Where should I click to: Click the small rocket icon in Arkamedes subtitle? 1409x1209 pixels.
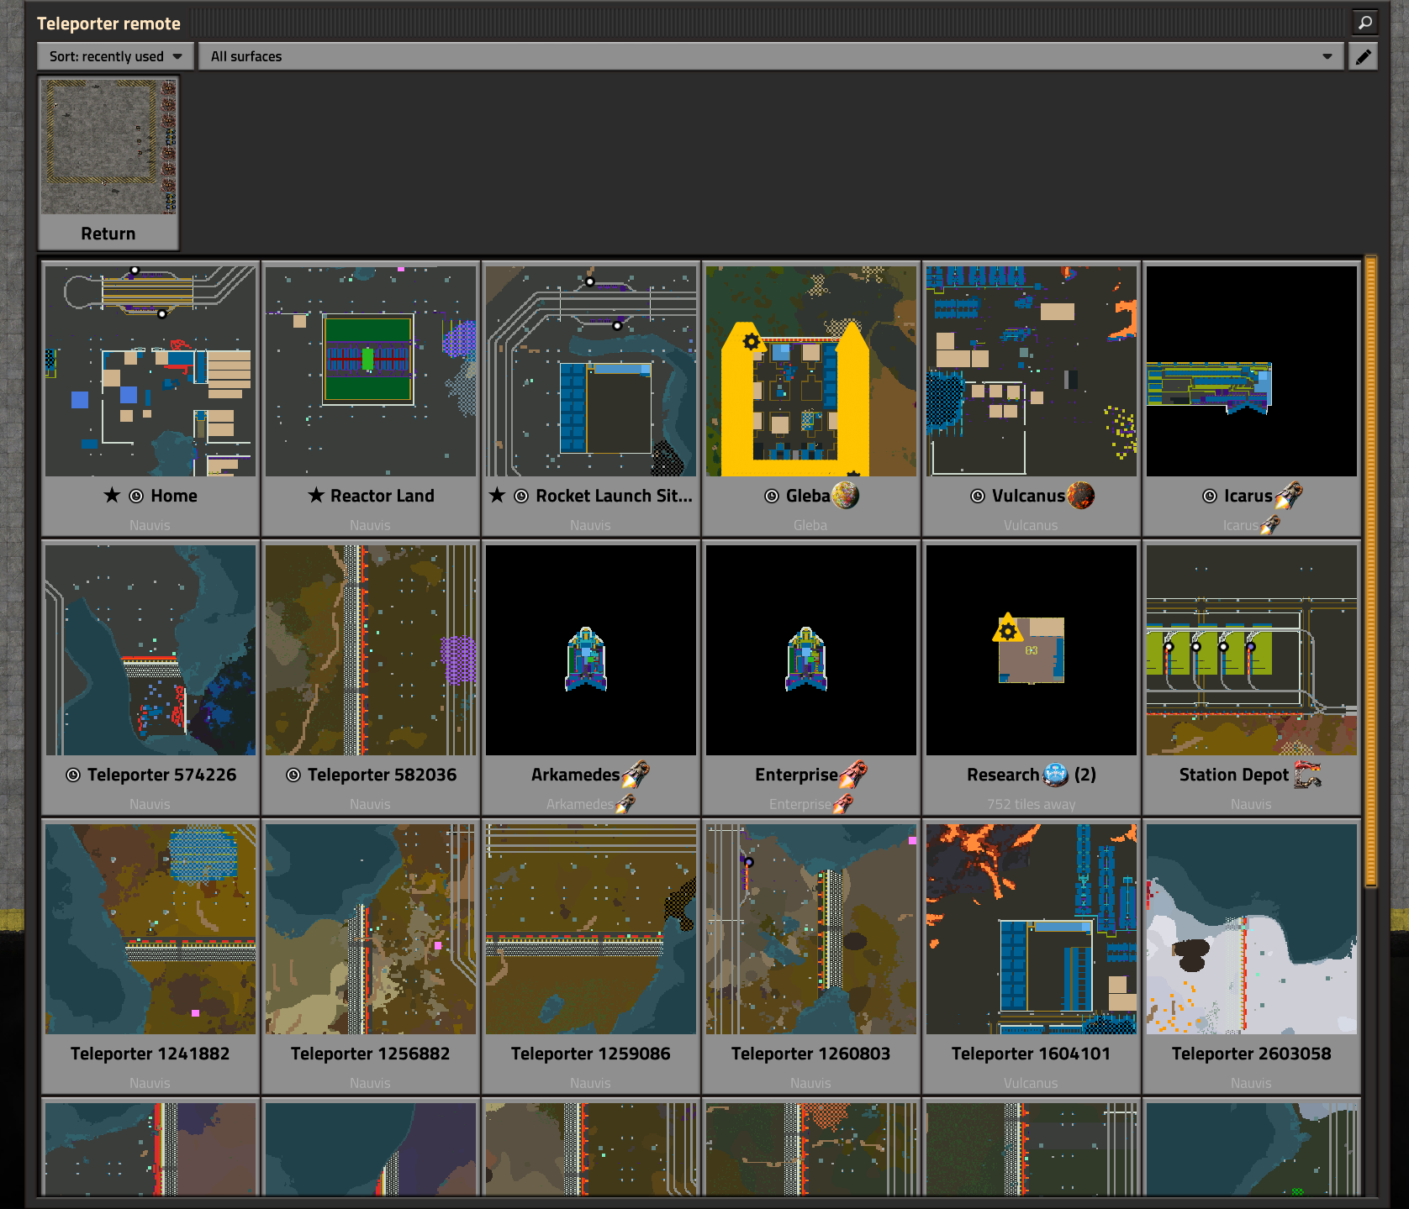click(x=625, y=804)
